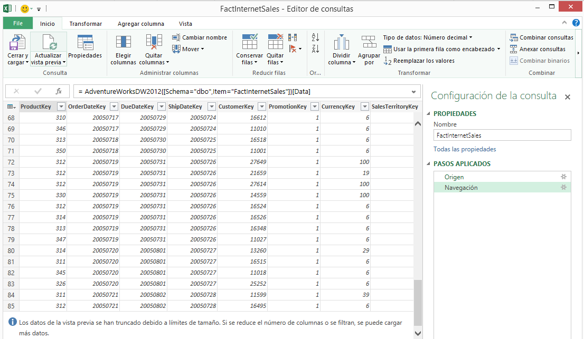Viewport: 584px width, 339px height.
Task: Click the Conservar filas icon
Action: [x=249, y=43]
